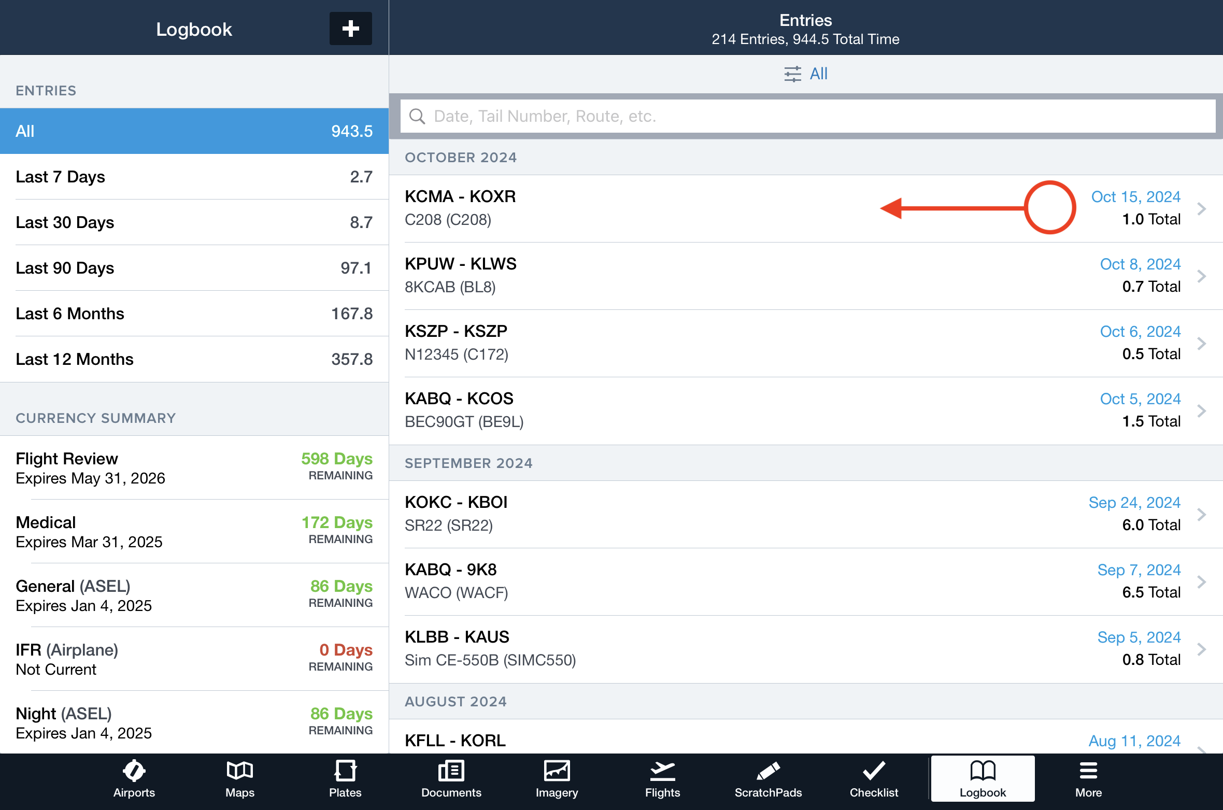The height and width of the screenshot is (810, 1223).
Task: Open Flight Review currency item
Action: click(x=194, y=467)
